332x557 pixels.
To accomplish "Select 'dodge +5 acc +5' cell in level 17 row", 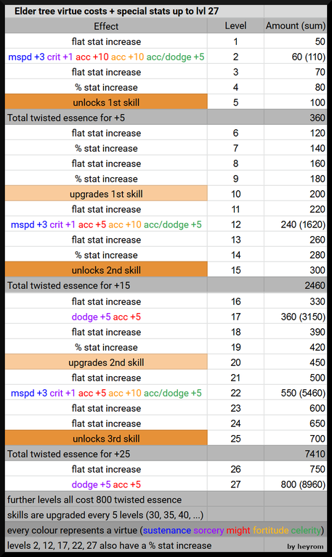I will click(106, 317).
